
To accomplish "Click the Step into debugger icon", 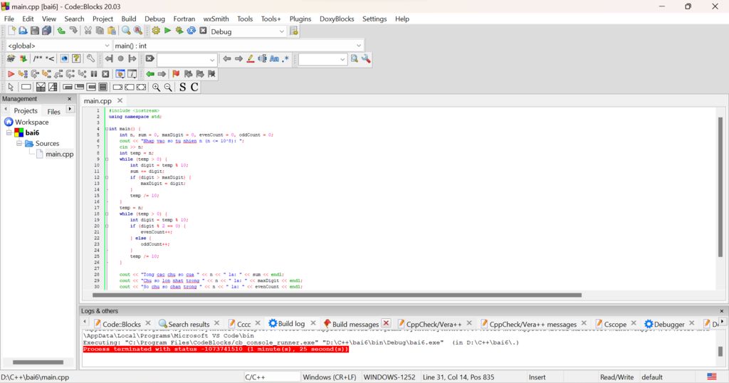I will 46,74.
